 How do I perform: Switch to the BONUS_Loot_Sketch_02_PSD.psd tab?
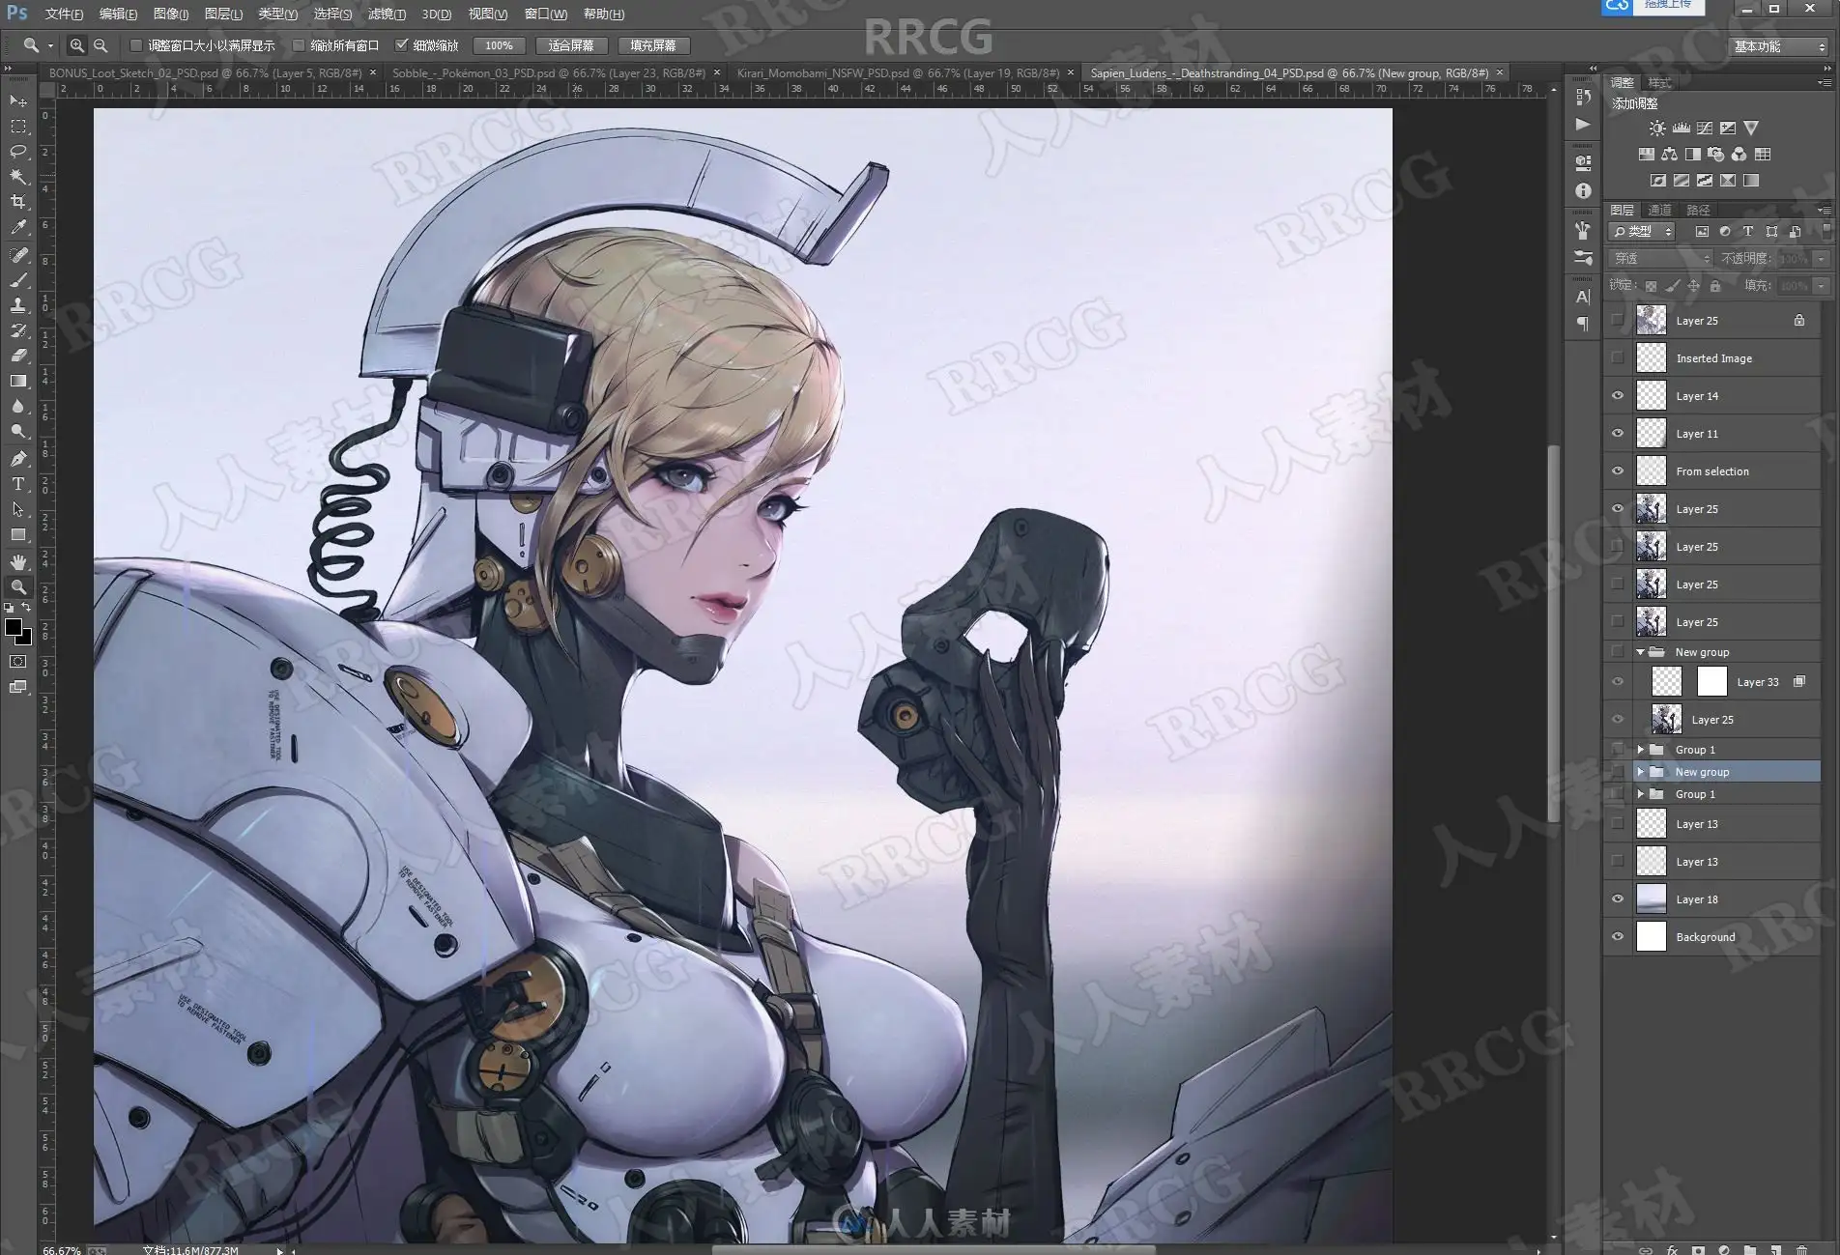tap(205, 73)
